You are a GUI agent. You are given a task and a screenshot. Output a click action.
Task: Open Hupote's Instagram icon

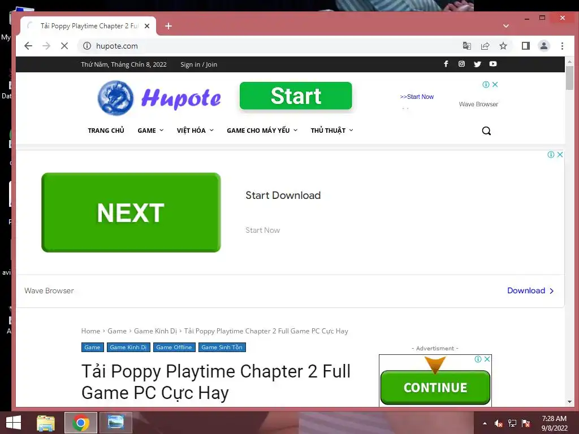[x=461, y=64]
